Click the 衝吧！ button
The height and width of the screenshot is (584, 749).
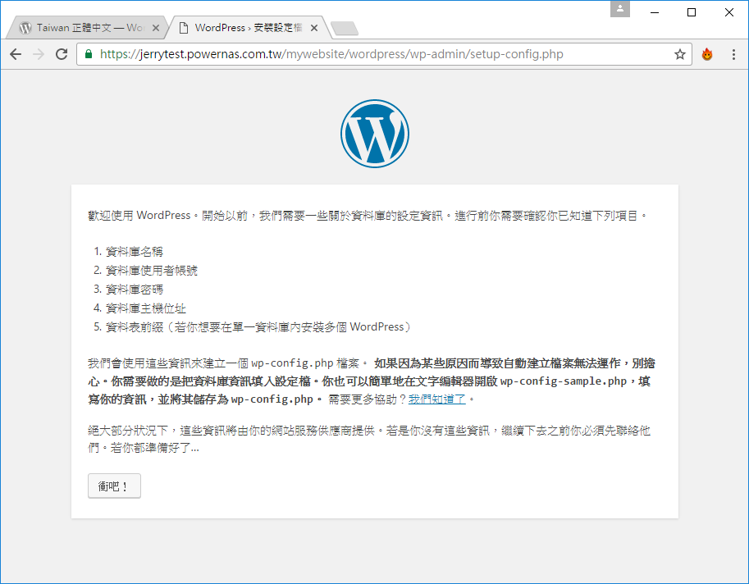(x=114, y=486)
